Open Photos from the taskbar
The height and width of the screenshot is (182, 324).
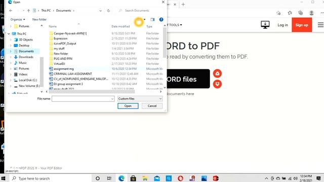(x=204, y=178)
